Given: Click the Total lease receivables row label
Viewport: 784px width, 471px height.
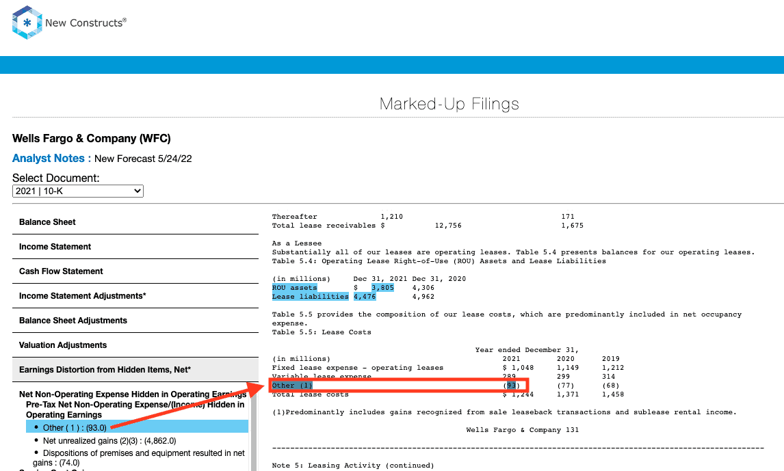Looking at the screenshot, I should pos(324,226).
